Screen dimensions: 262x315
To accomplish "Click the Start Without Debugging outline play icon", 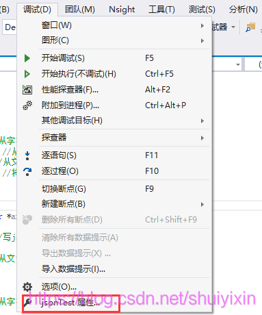I will click(x=27, y=74).
